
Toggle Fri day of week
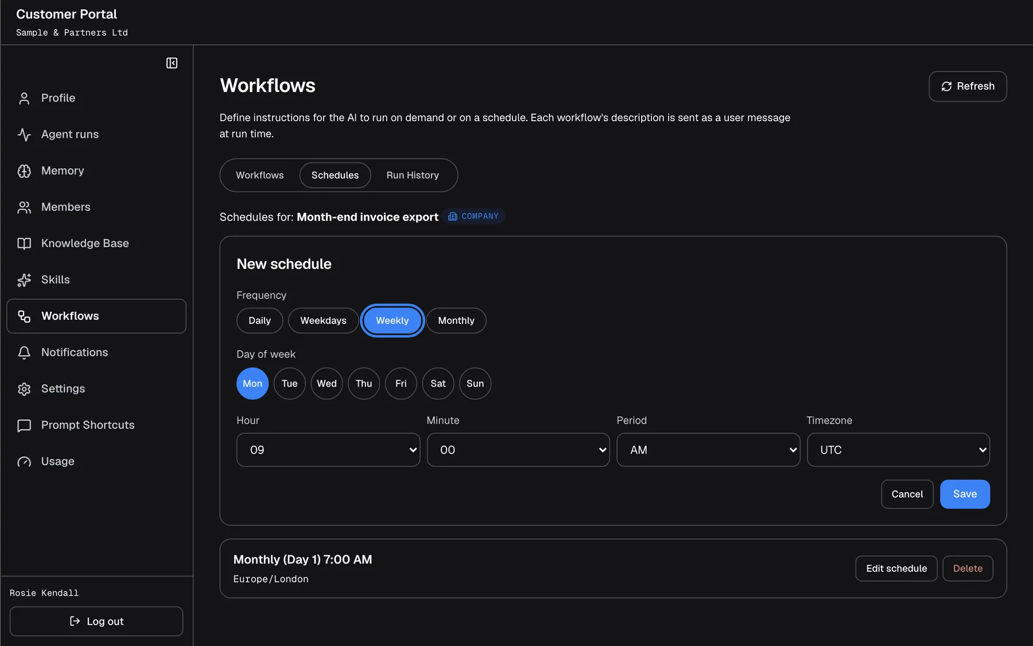(x=401, y=384)
